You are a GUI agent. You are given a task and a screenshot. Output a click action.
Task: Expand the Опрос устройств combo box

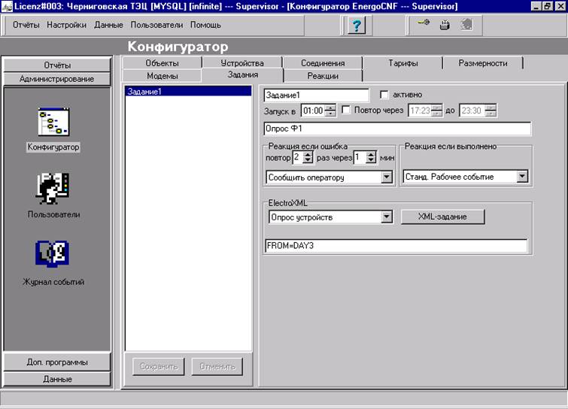point(387,217)
